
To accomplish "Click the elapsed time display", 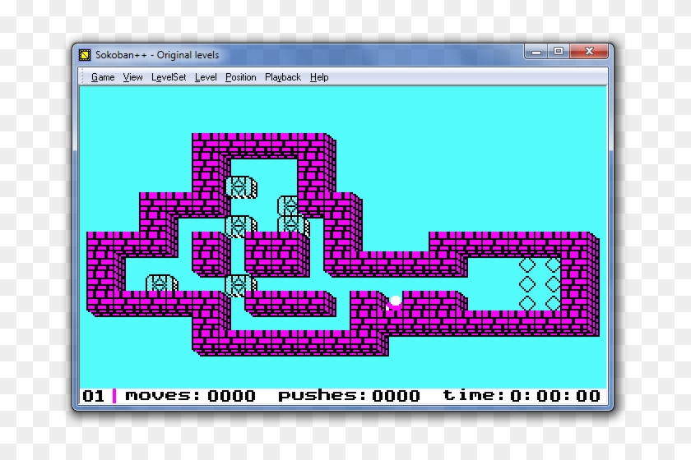I will pos(522,396).
